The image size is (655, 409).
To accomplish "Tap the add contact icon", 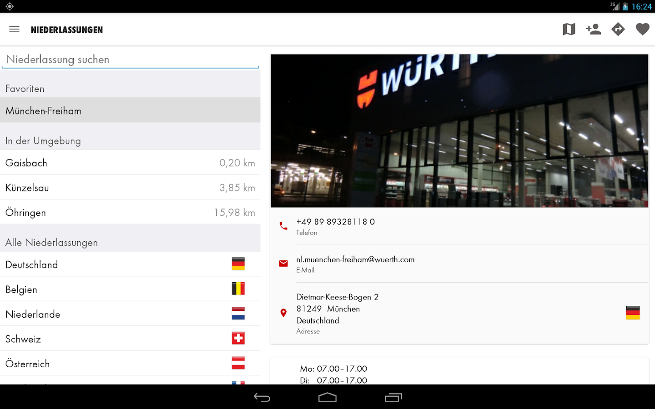I will [594, 30].
